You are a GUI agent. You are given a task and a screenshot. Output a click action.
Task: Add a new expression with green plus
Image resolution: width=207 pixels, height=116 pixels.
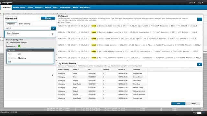[x=19, y=46]
